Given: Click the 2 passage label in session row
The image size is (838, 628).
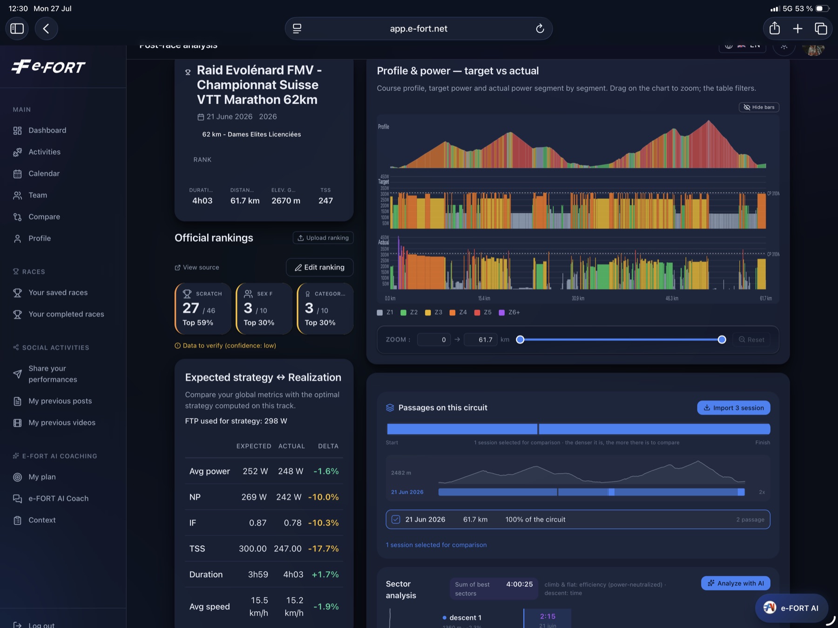Looking at the screenshot, I should pyautogui.click(x=750, y=520).
